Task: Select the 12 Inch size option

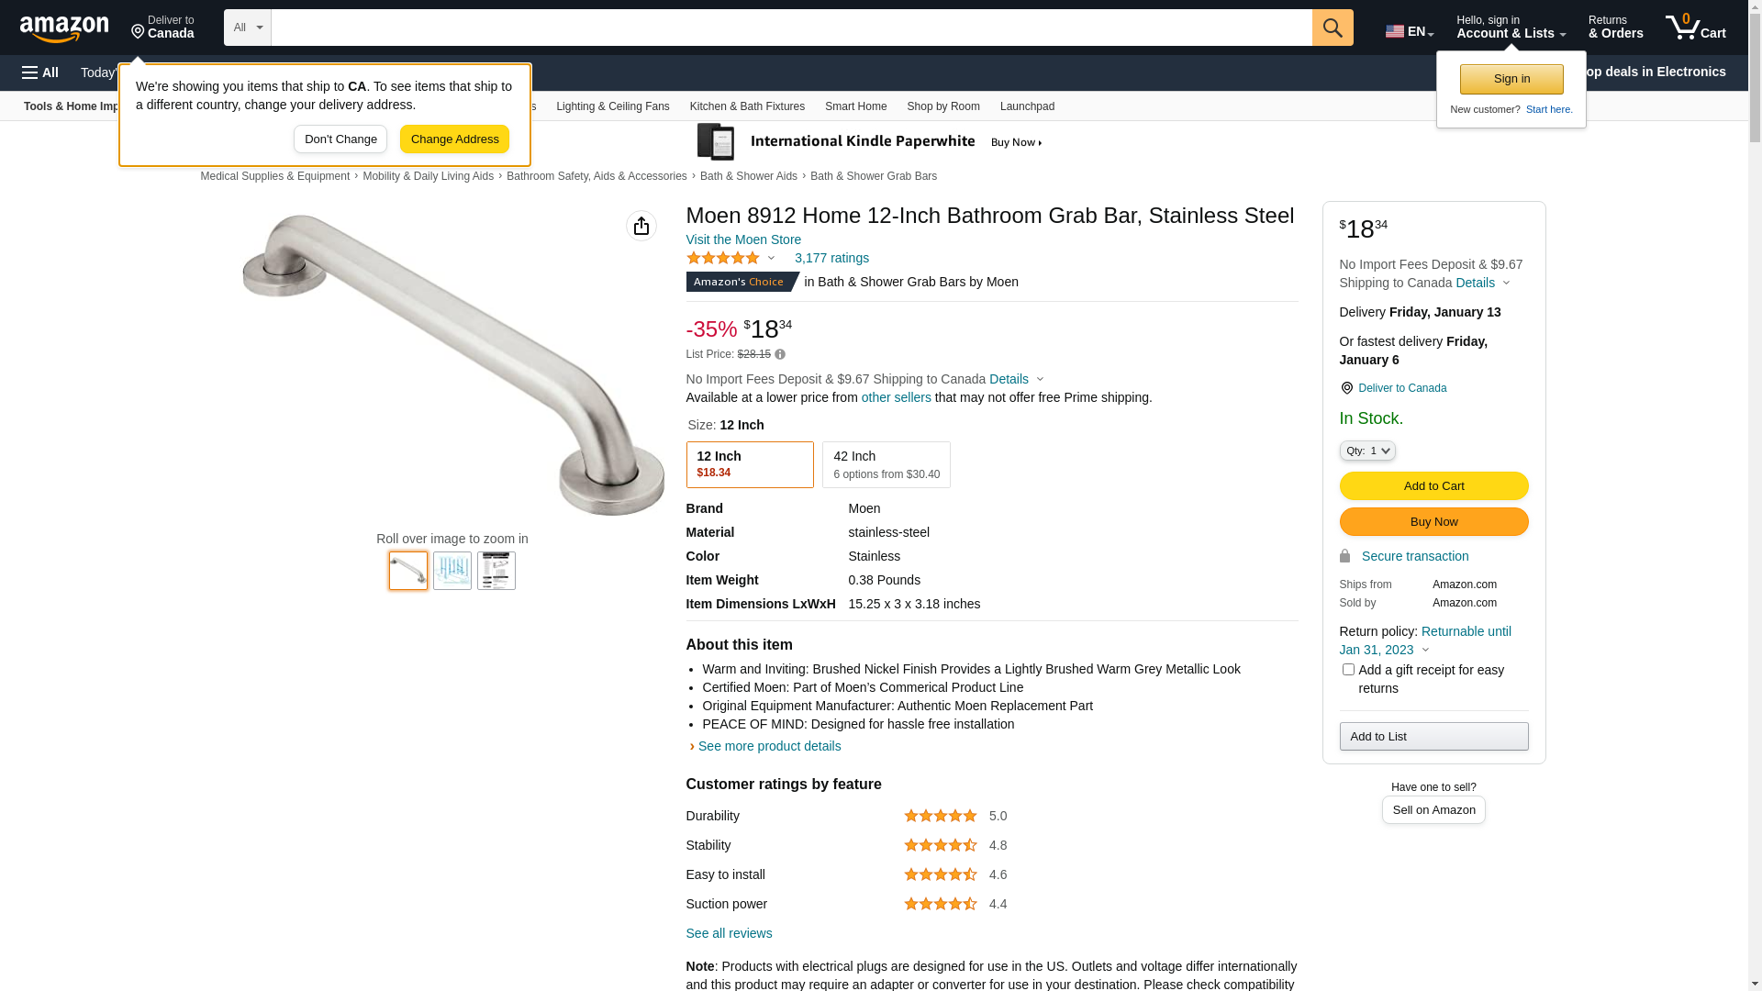Action: pos(749,464)
